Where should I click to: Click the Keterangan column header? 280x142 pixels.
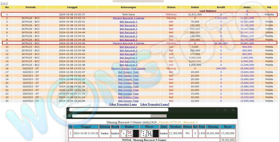(128, 7)
